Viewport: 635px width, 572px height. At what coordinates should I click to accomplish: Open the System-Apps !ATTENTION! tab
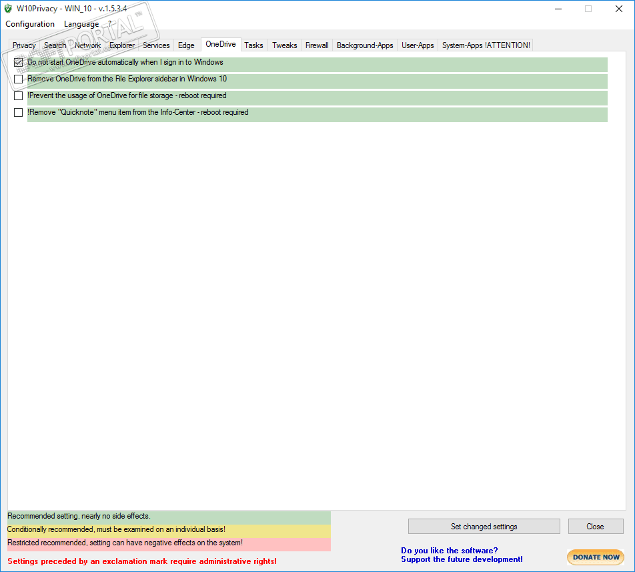pyautogui.click(x=486, y=45)
